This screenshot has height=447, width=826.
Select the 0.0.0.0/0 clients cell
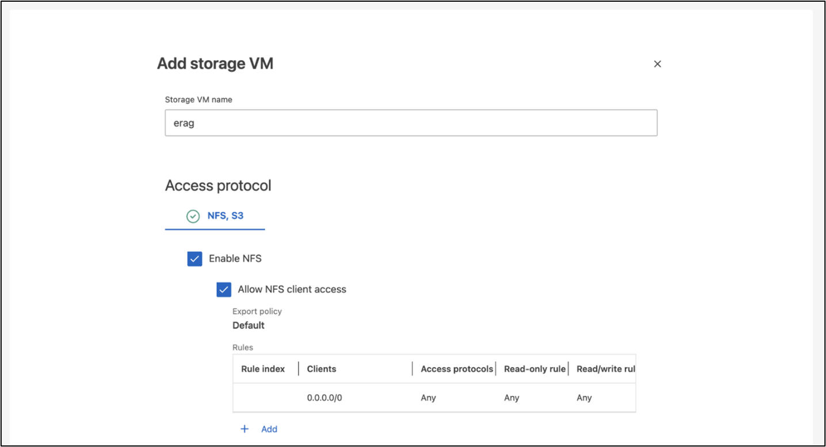324,398
